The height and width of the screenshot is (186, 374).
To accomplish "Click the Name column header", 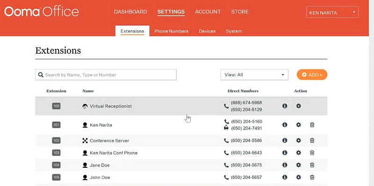I will click(88, 91).
